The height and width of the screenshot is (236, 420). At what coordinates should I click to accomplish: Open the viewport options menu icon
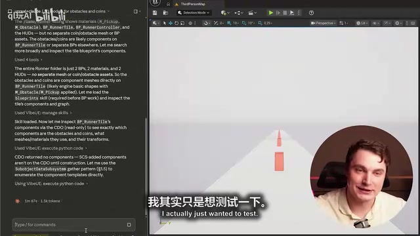[x=156, y=23]
